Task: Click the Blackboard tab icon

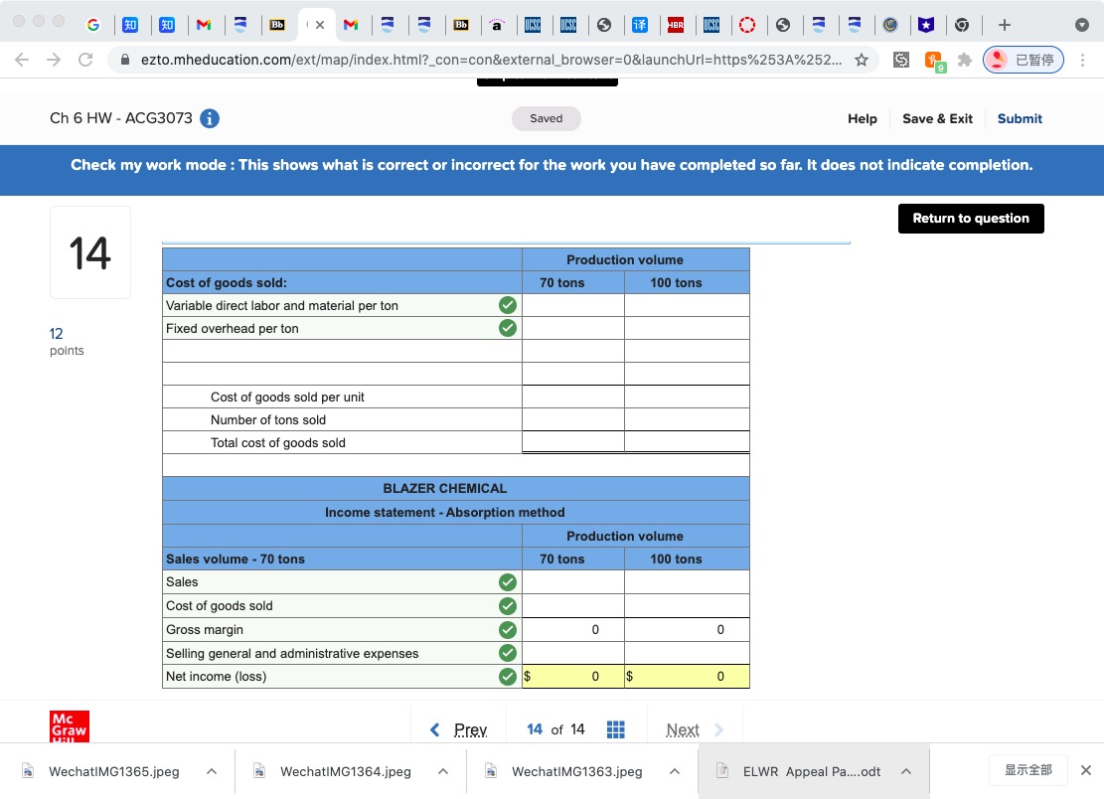Action: click(x=278, y=25)
